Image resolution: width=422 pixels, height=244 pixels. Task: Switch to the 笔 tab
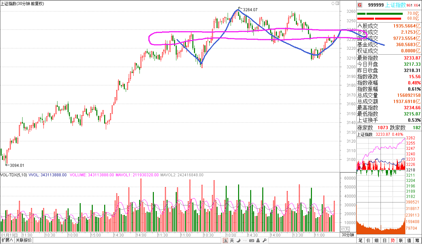pyautogui.click(x=360, y=240)
